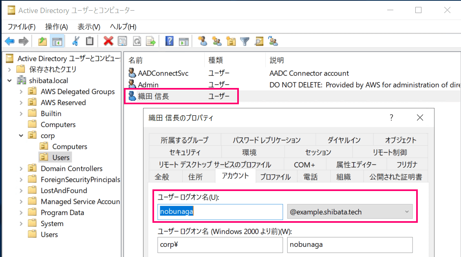Switch to 属性エディター tab
This screenshot has height=257, width=461.
point(356,165)
